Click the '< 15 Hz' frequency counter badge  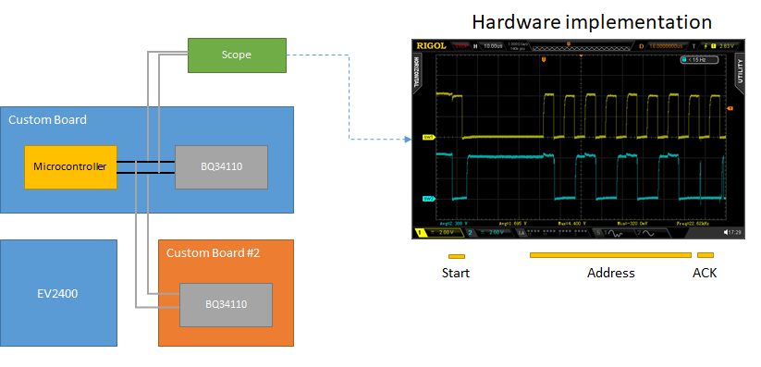(699, 60)
